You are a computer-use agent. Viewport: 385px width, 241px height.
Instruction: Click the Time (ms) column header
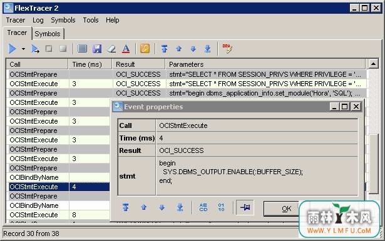[90, 64]
